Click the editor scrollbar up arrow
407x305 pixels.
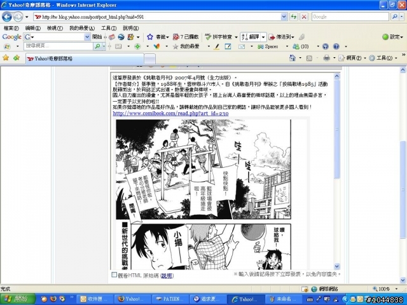(337, 76)
